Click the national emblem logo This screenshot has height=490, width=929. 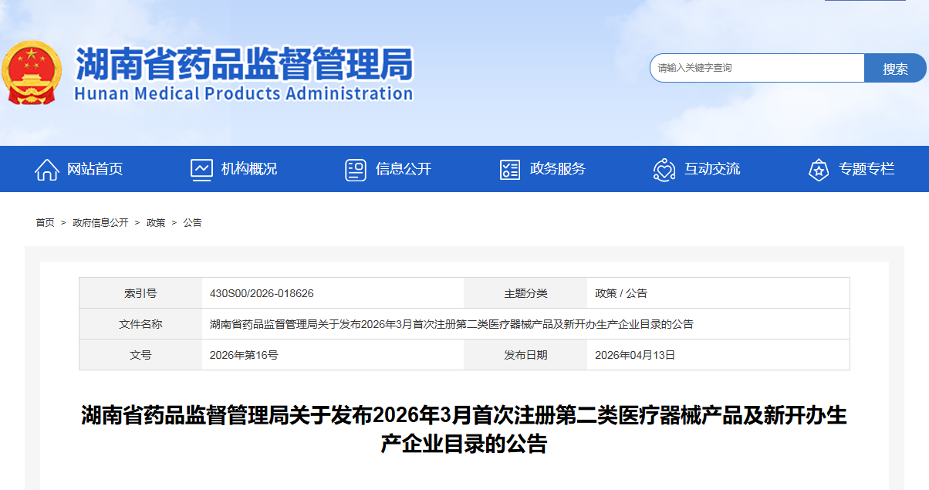(x=32, y=73)
